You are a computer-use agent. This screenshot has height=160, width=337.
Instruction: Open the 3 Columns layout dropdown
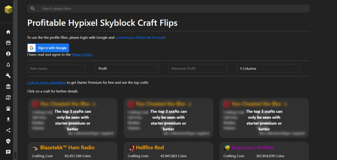pos(268,69)
